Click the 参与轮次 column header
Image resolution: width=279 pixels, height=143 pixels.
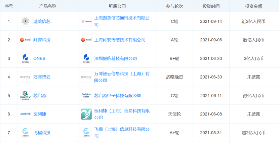(x=174, y=6)
